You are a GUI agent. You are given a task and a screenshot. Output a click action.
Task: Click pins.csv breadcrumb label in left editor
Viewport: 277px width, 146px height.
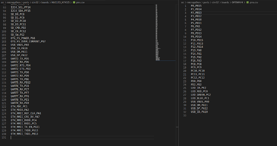[80, 2]
